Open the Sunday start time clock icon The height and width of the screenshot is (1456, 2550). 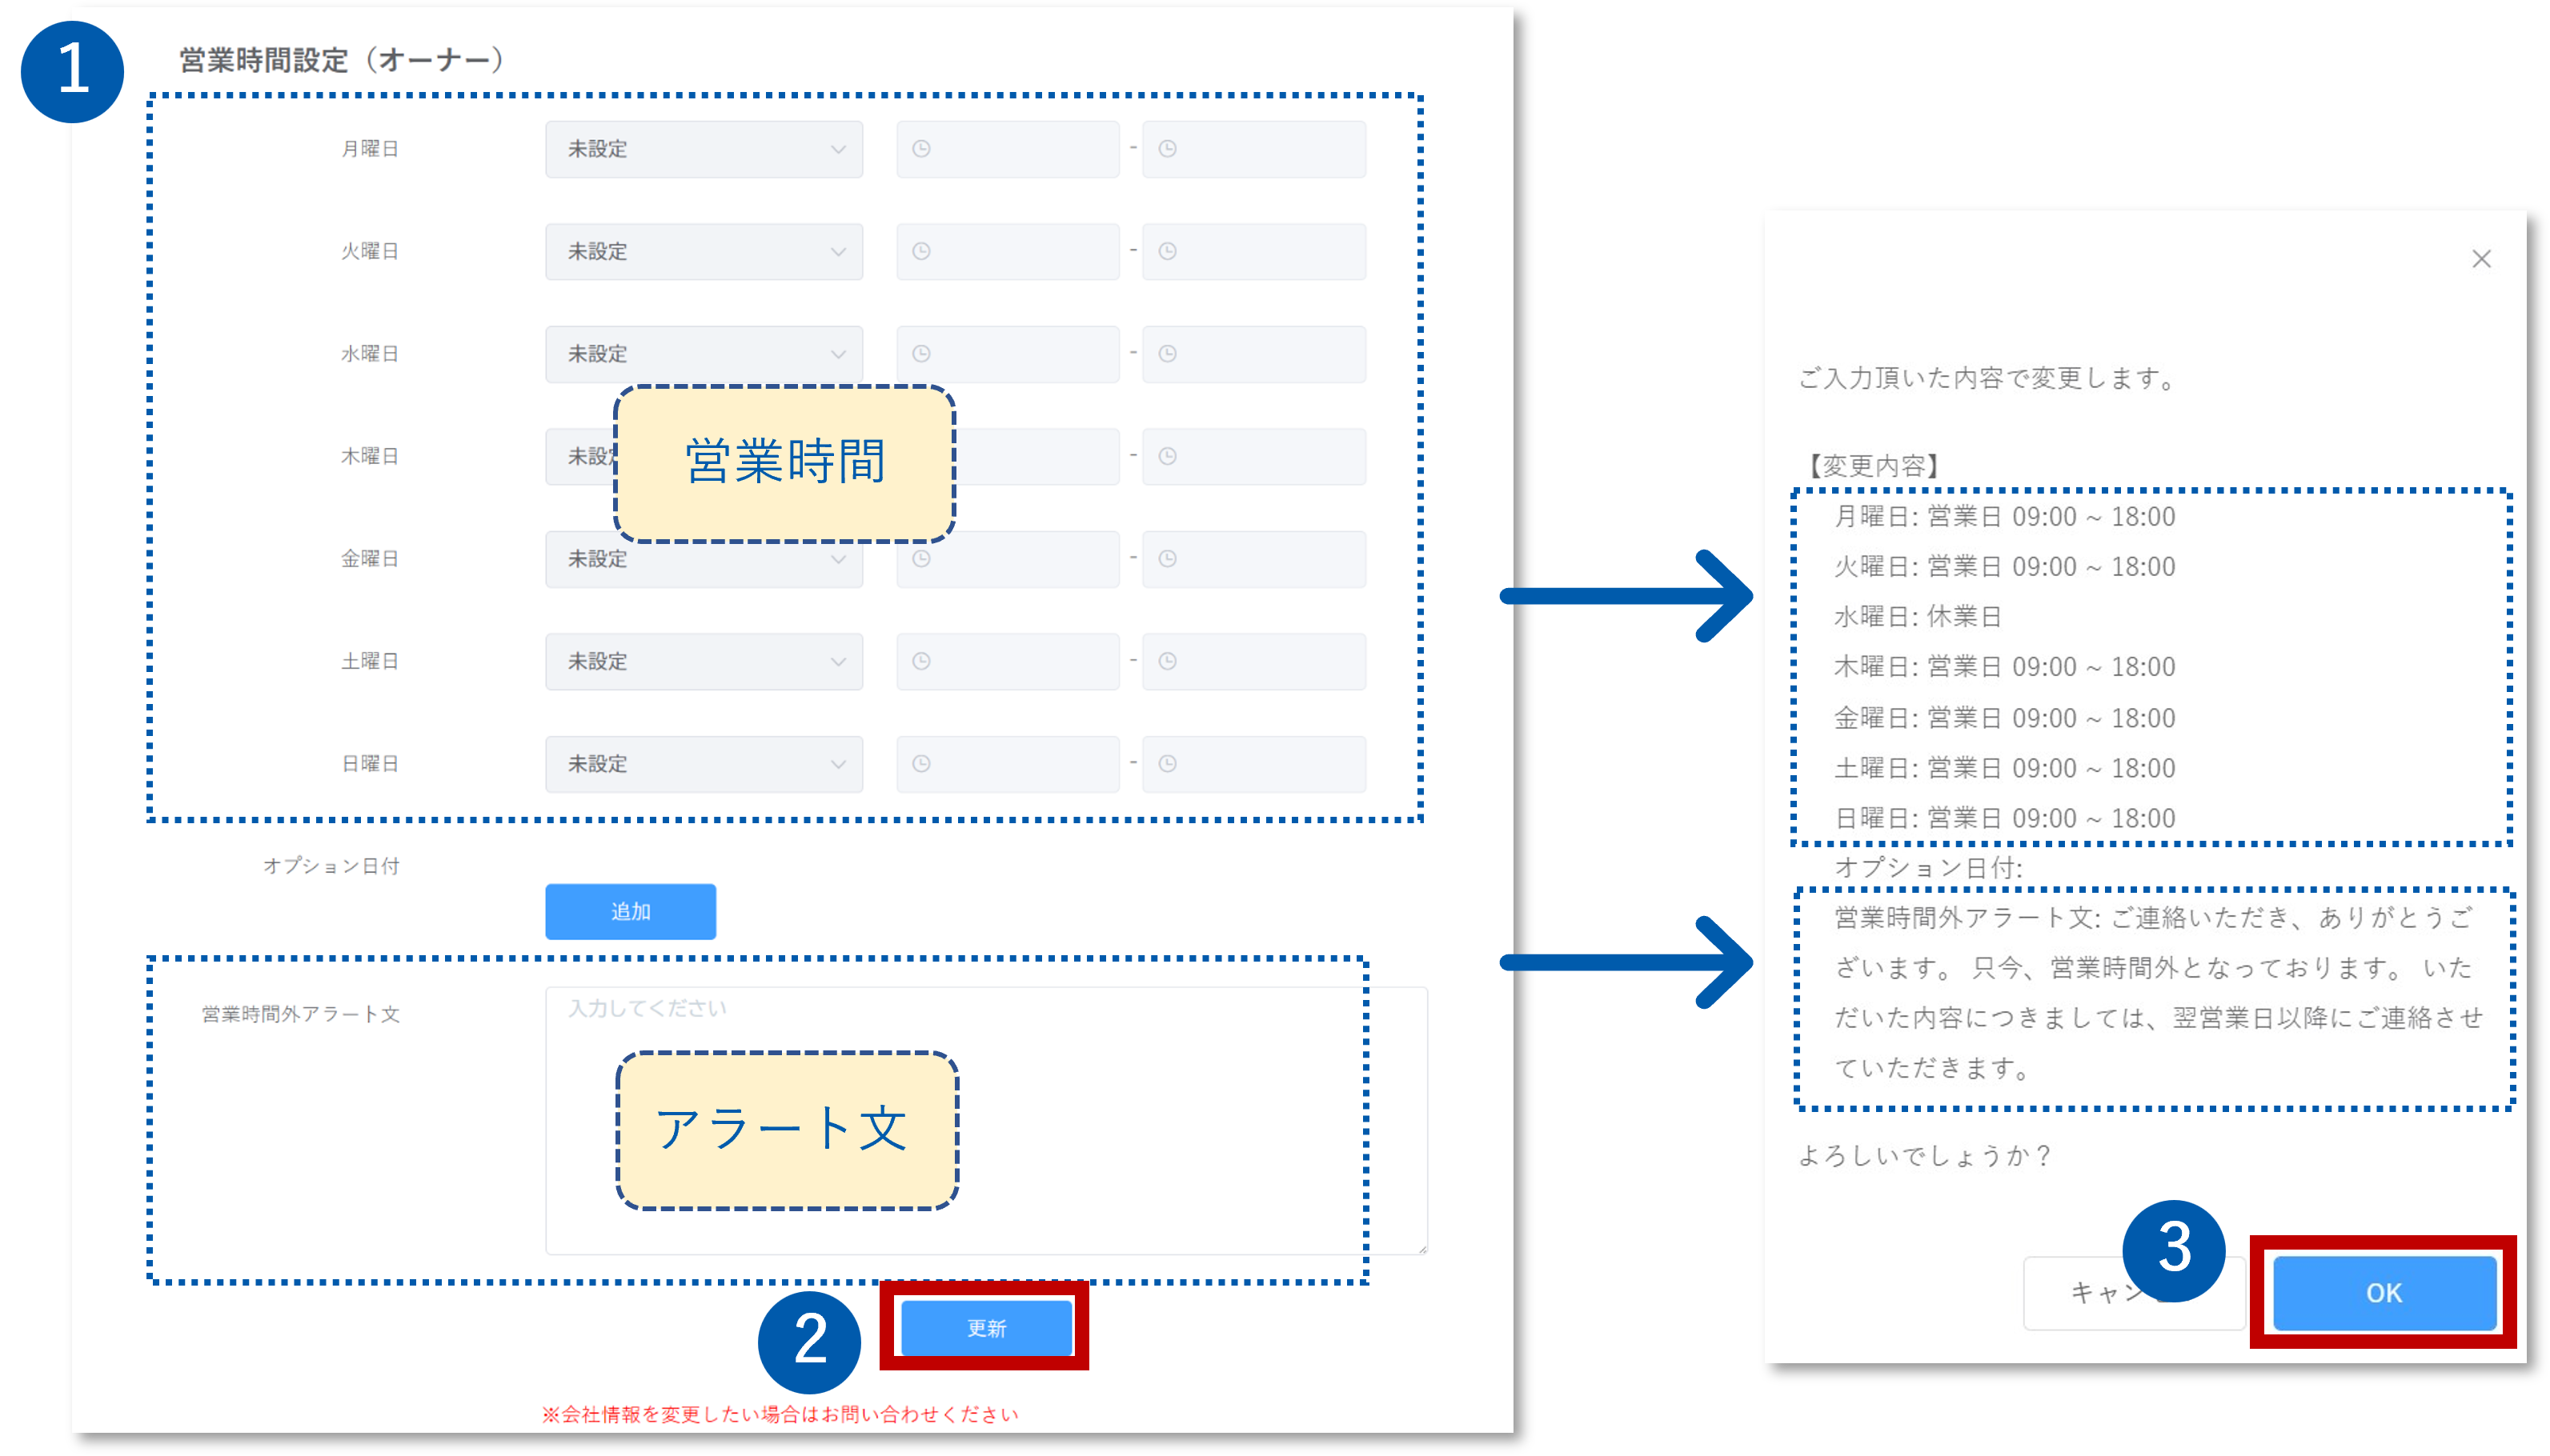[921, 763]
